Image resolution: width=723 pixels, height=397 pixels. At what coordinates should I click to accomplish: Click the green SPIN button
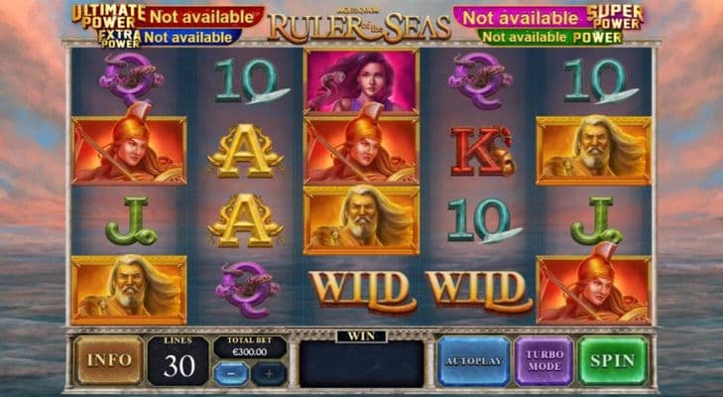(x=613, y=360)
